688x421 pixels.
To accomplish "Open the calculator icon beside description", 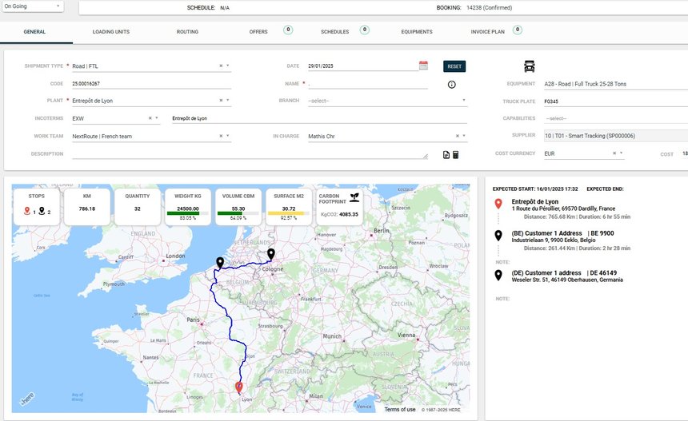I will coord(455,155).
